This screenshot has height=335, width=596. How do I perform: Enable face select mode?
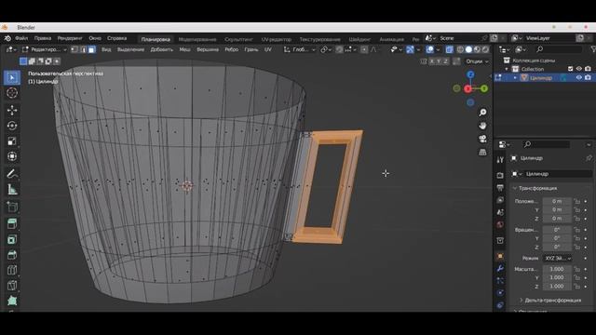[x=92, y=49]
